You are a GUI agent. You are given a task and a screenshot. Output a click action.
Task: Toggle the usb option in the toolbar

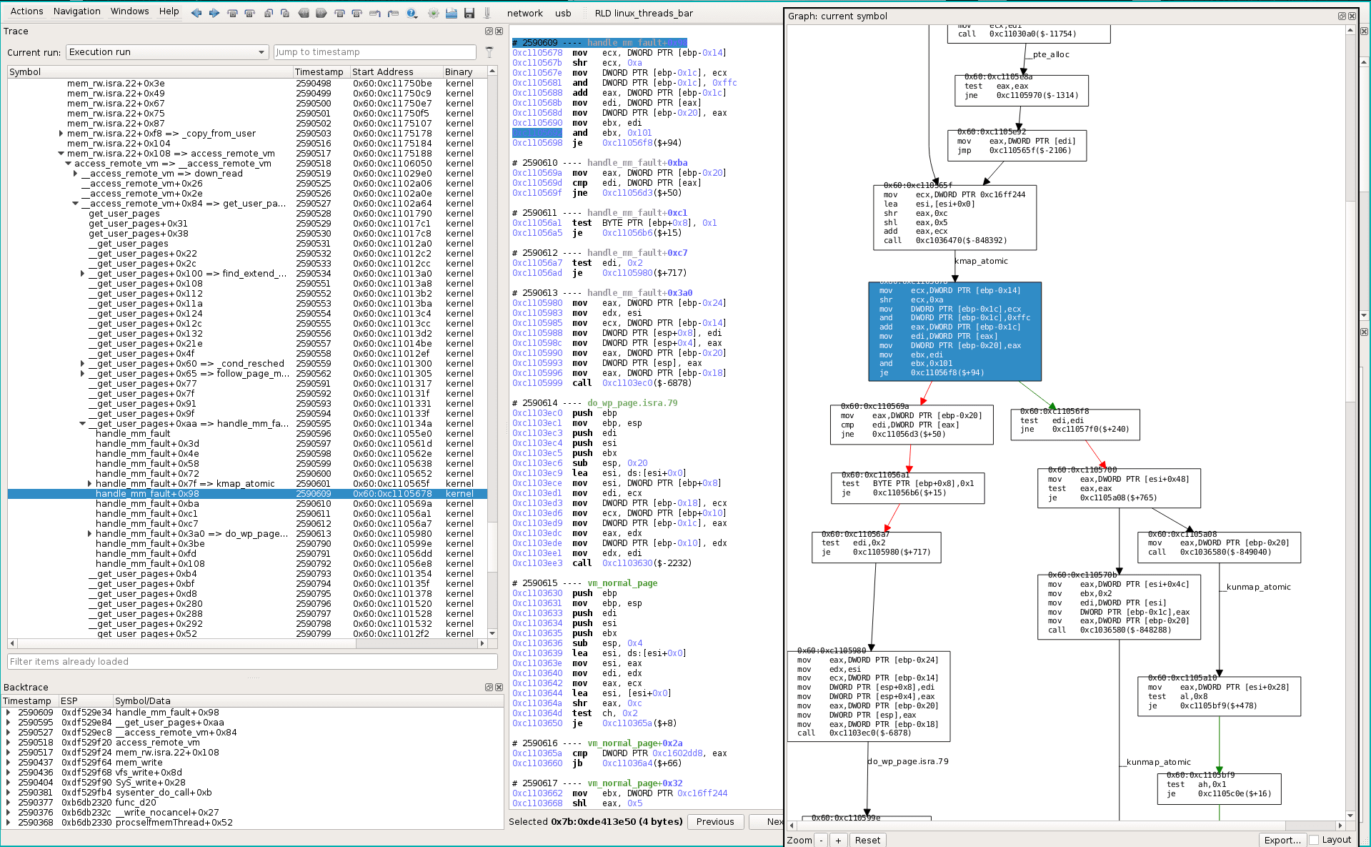(563, 13)
